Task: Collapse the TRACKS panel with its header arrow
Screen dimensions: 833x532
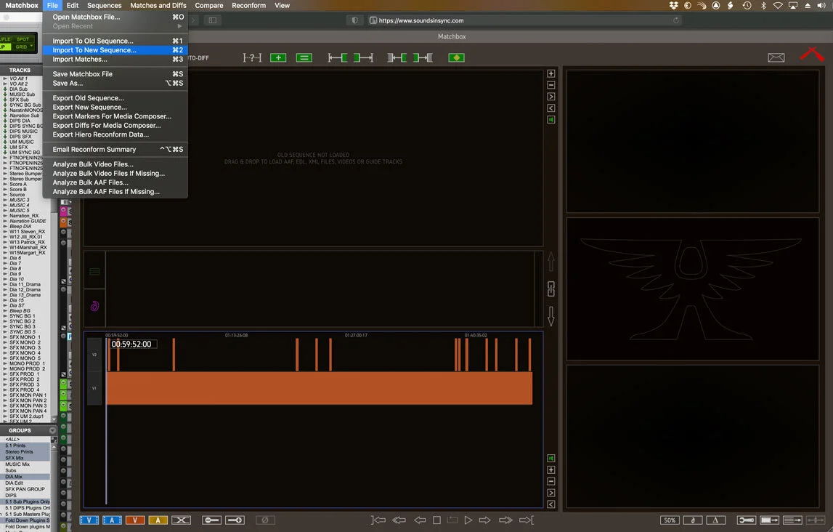Action: [x=51, y=70]
